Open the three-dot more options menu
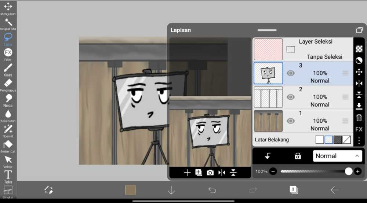 pyautogui.click(x=359, y=141)
